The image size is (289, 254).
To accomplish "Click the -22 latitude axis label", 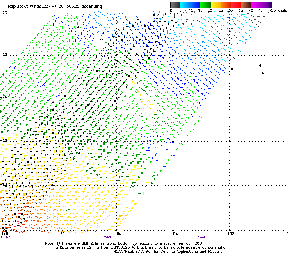I will (4, 55).
